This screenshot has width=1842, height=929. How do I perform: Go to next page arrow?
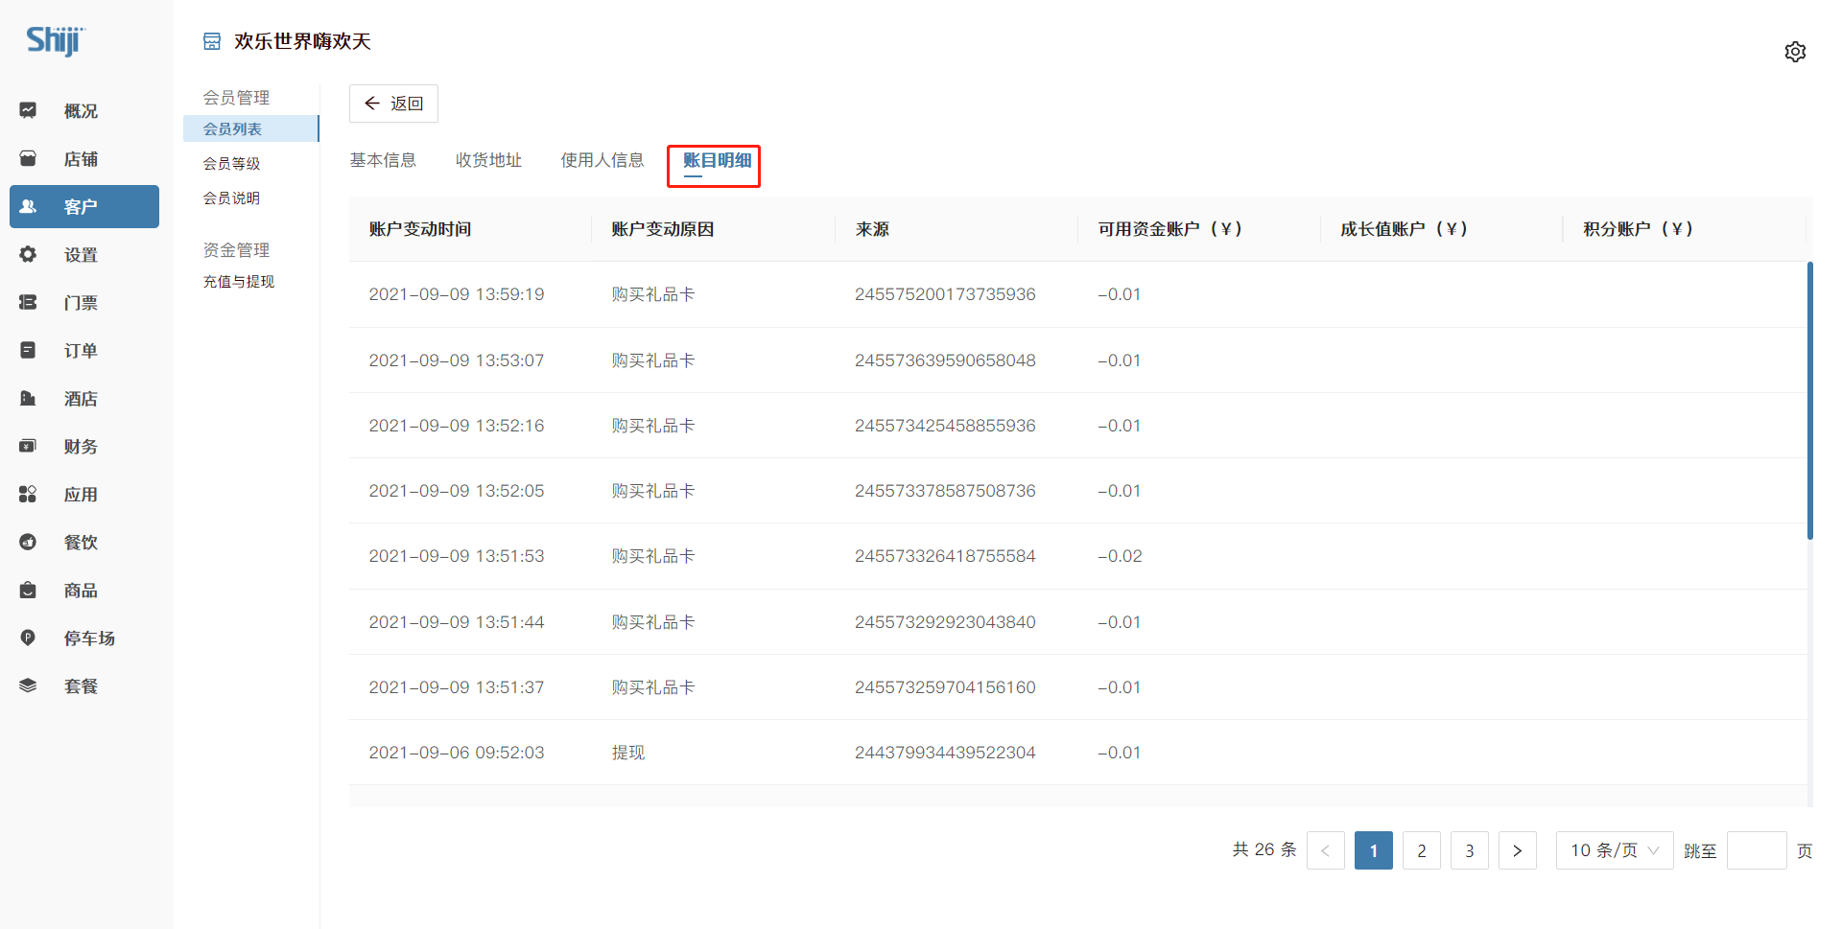1517,850
